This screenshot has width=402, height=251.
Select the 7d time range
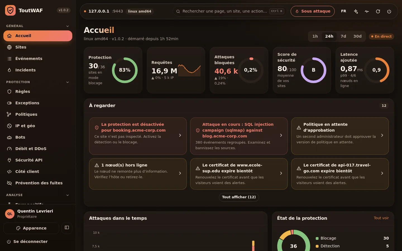point(343,36)
